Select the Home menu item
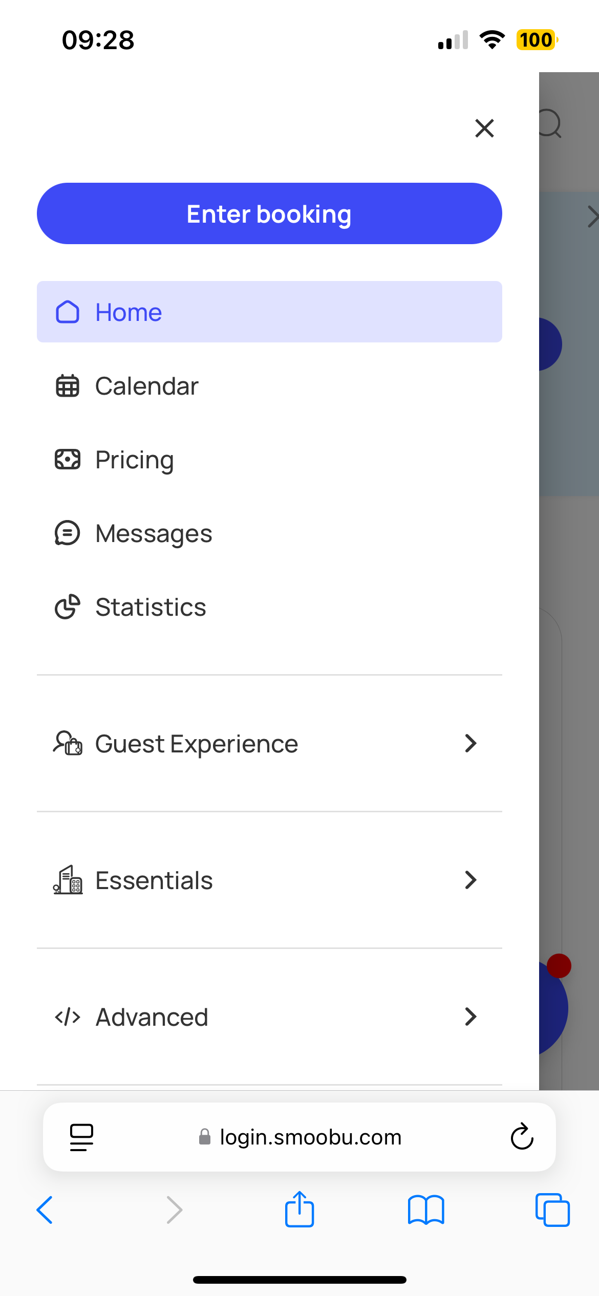The width and height of the screenshot is (599, 1296). [x=269, y=312]
